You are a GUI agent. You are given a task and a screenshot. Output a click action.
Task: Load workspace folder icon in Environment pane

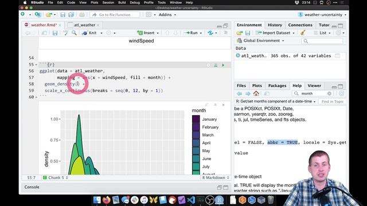coord(239,33)
